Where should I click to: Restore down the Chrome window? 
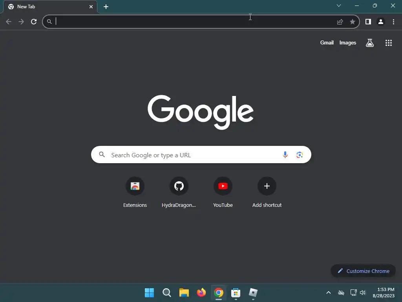pos(375,6)
